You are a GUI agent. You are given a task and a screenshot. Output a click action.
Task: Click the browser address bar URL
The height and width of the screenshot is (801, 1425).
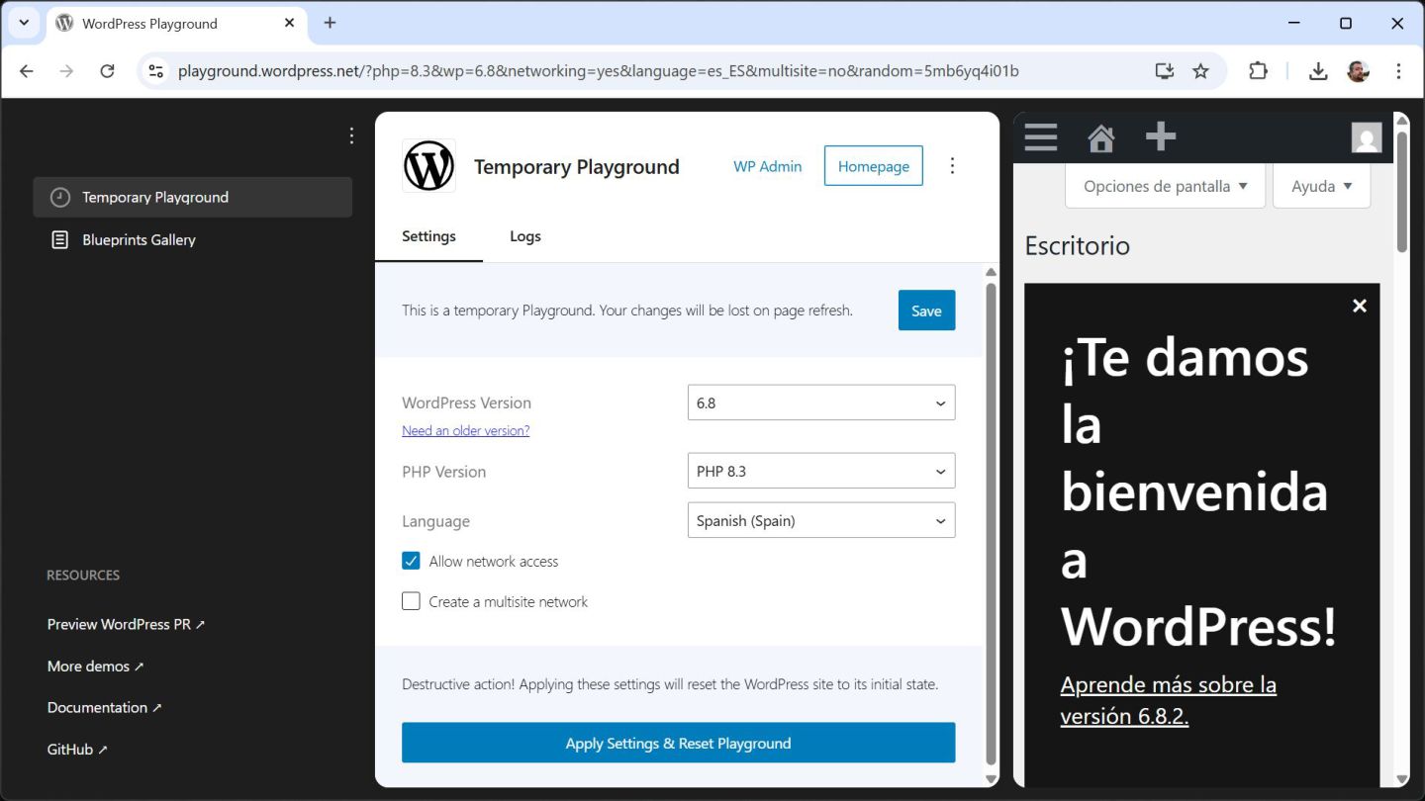coord(599,71)
